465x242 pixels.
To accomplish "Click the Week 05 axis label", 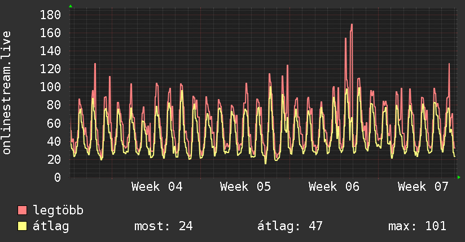I will tap(245, 187).
